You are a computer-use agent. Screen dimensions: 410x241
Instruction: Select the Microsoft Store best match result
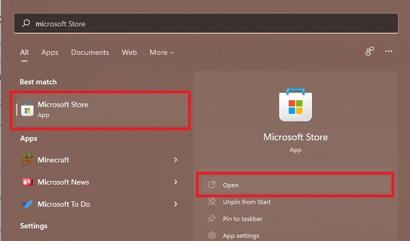coord(102,110)
